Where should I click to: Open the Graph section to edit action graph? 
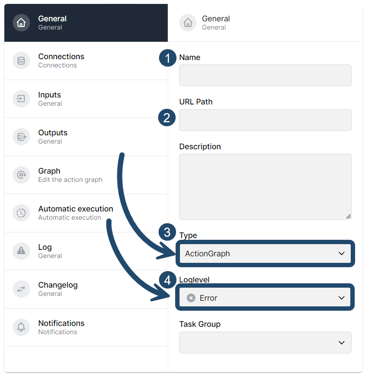click(86, 175)
